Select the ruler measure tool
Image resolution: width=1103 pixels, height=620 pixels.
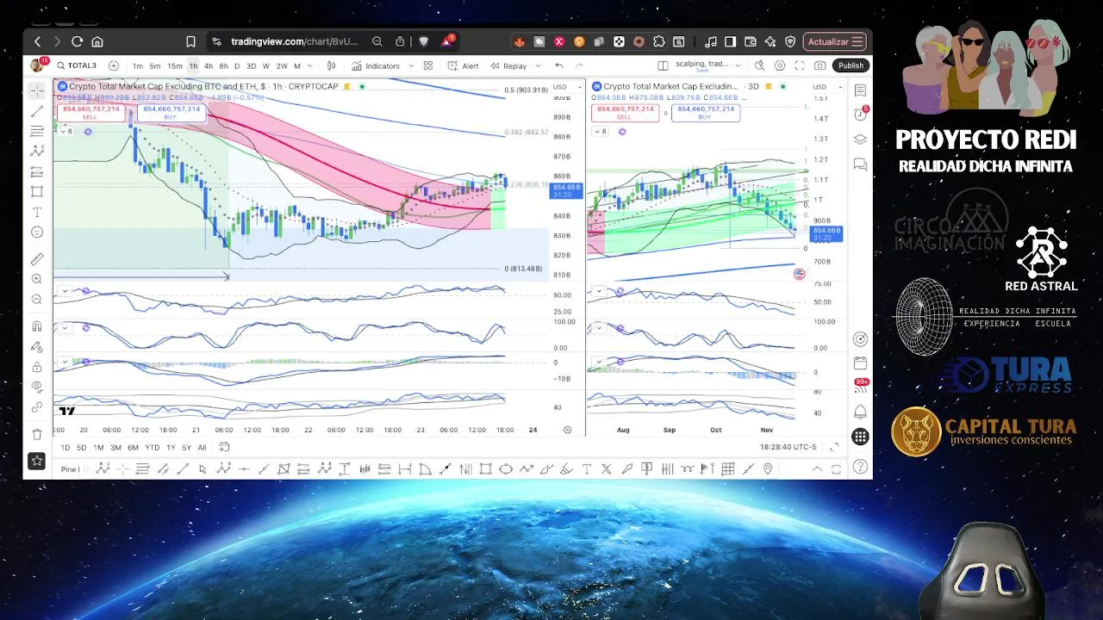[37, 258]
